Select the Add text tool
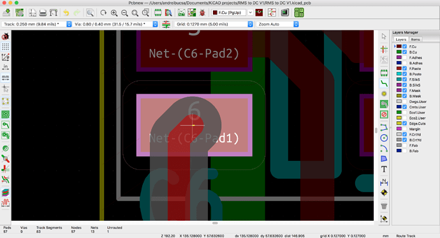This screenshot has width=440, height=238. (x=384, y=169)
